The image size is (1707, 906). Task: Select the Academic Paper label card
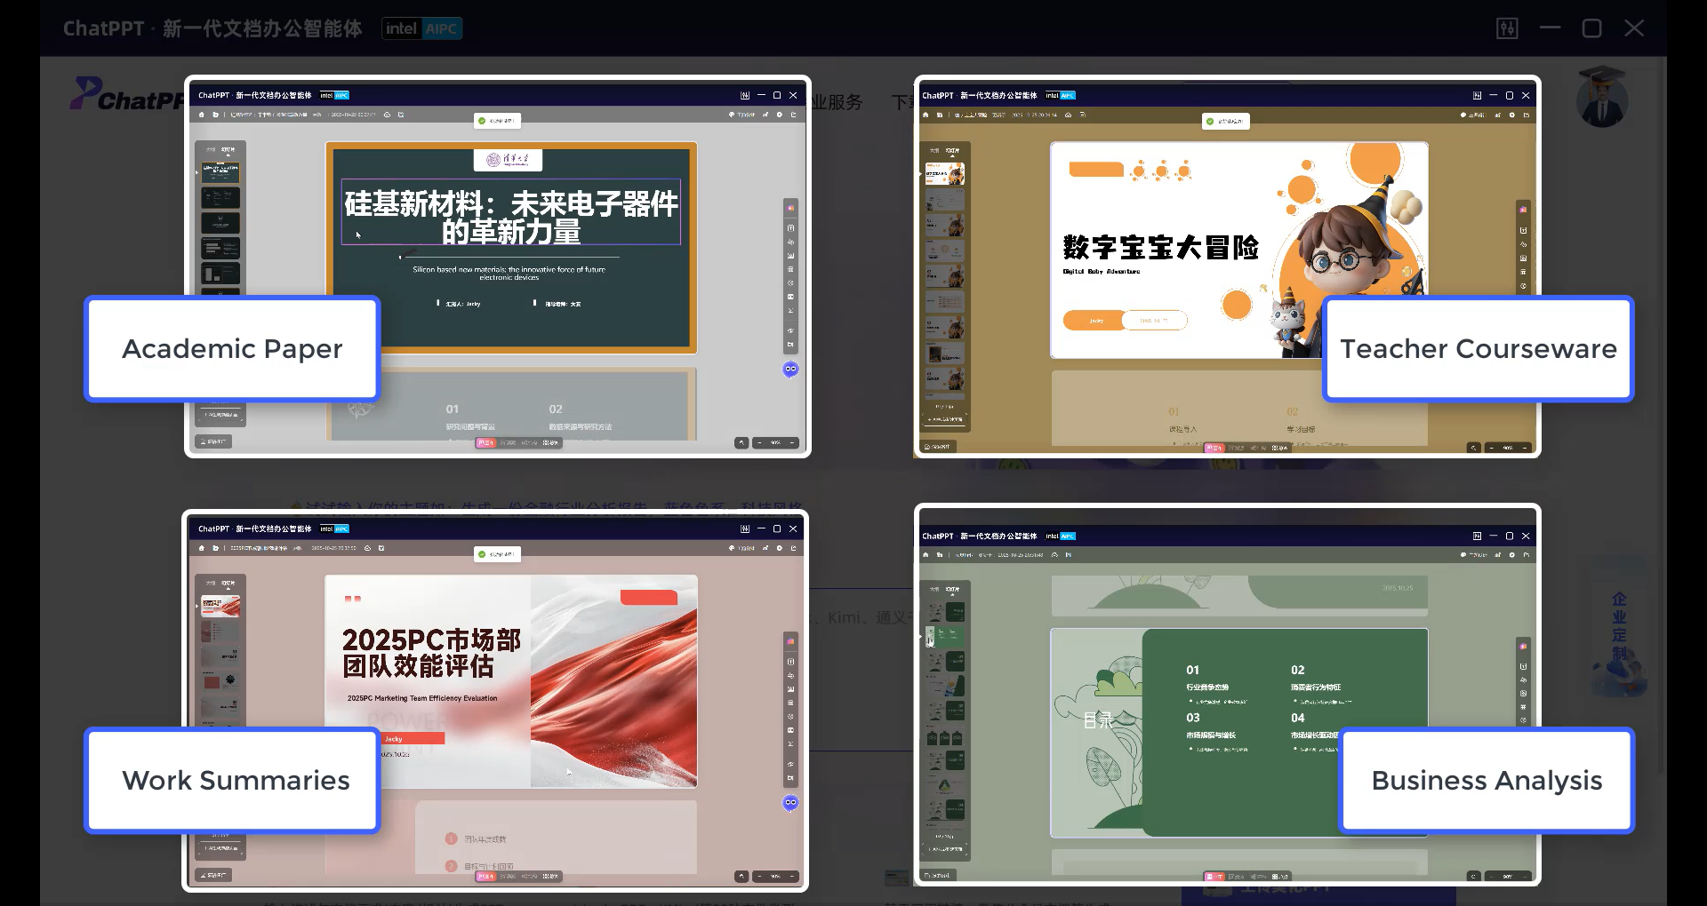pos(232,348)
